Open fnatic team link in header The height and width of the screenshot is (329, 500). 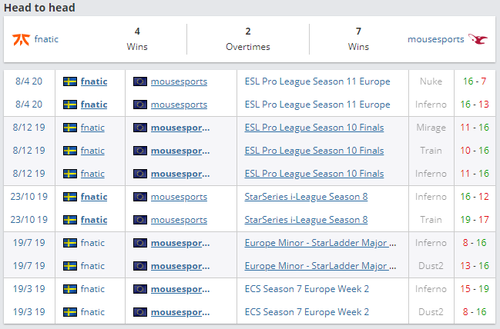tap(45, 38)
